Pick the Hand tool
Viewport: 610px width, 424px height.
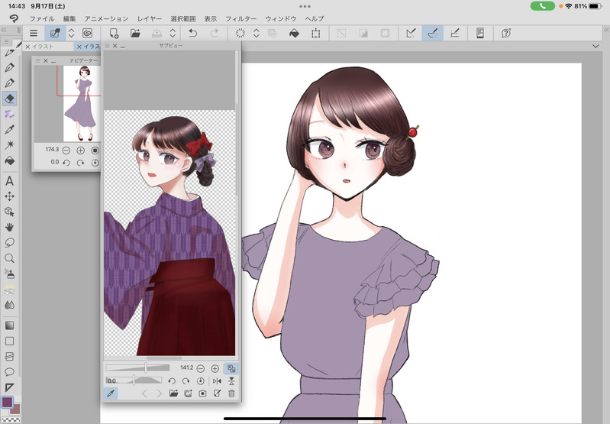pyautogui.click(x=10, y=227)
